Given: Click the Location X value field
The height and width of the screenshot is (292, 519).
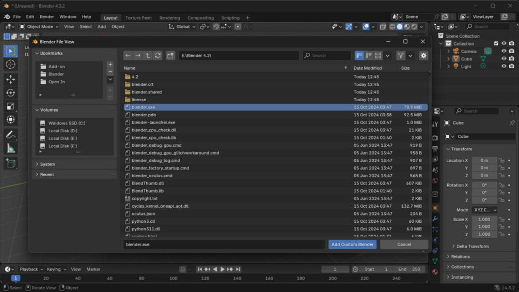Looking at the screenshot, I should pyautogui.click(x=484, y=161).
